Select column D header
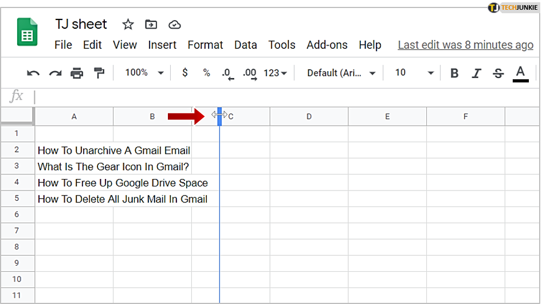 [309, 116]
